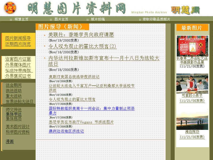213x160 pixels.
Task: Open the 外界媒体图片 sidebar link
Action: coord(18,65)
